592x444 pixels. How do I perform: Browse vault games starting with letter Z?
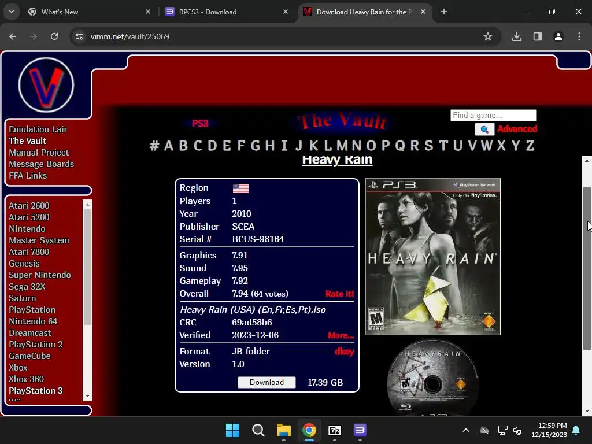[530, 145]
